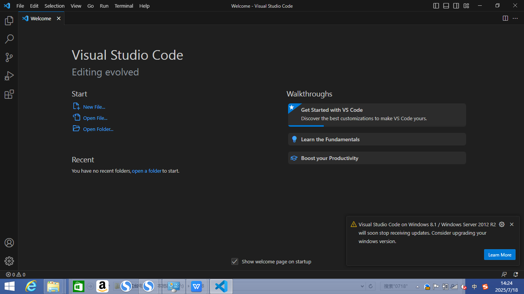The image size is (524, 294).
Task: Open the Extensions view
Action: pos(9,94)
